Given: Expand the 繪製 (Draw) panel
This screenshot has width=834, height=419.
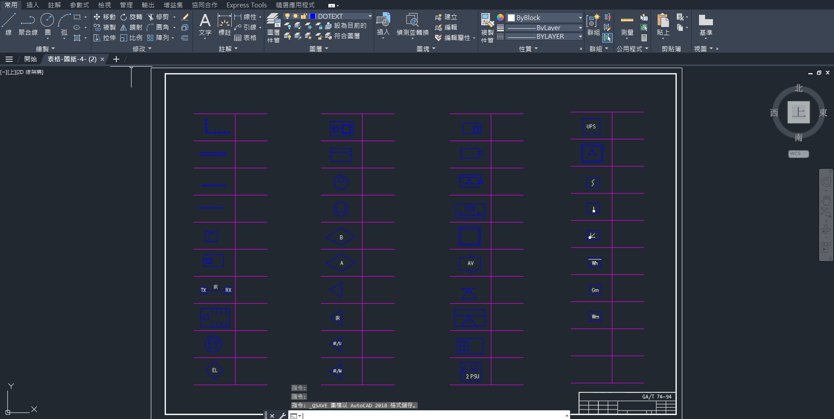Looking at the screenshot, I should [45, 49].
